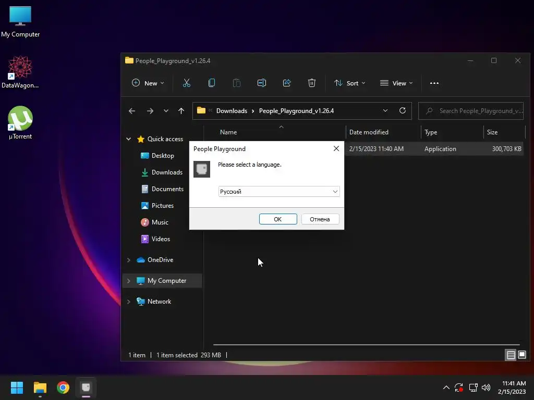The image size is (534, 400).
Task: Click the Copy icon in Explorer toolbar
Action: click(212, 83)
